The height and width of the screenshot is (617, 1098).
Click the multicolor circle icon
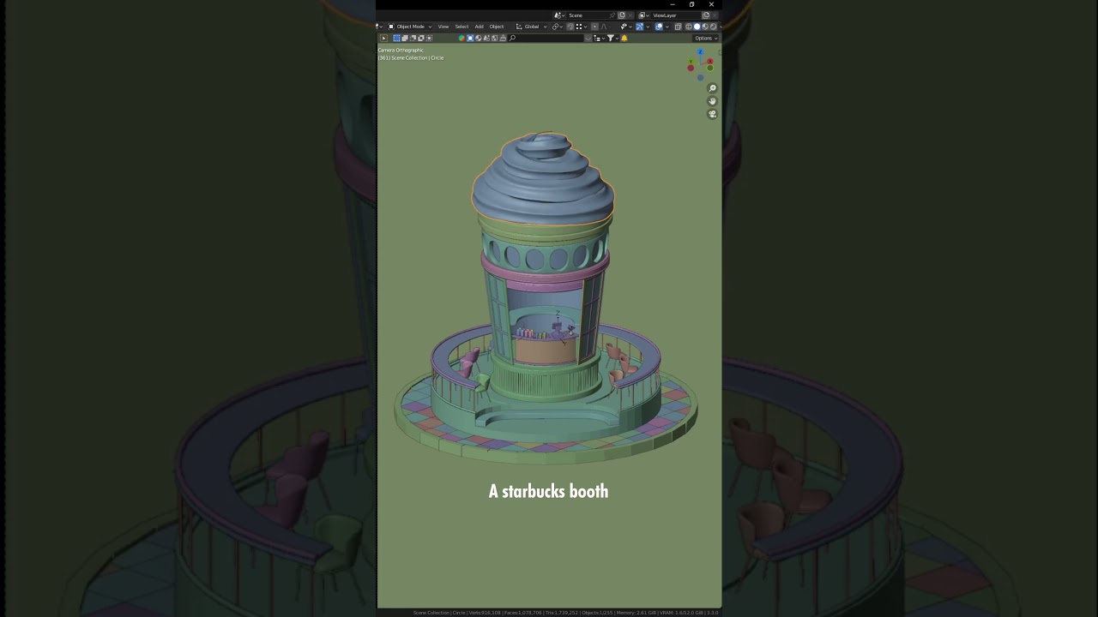(x=462, y=38)
